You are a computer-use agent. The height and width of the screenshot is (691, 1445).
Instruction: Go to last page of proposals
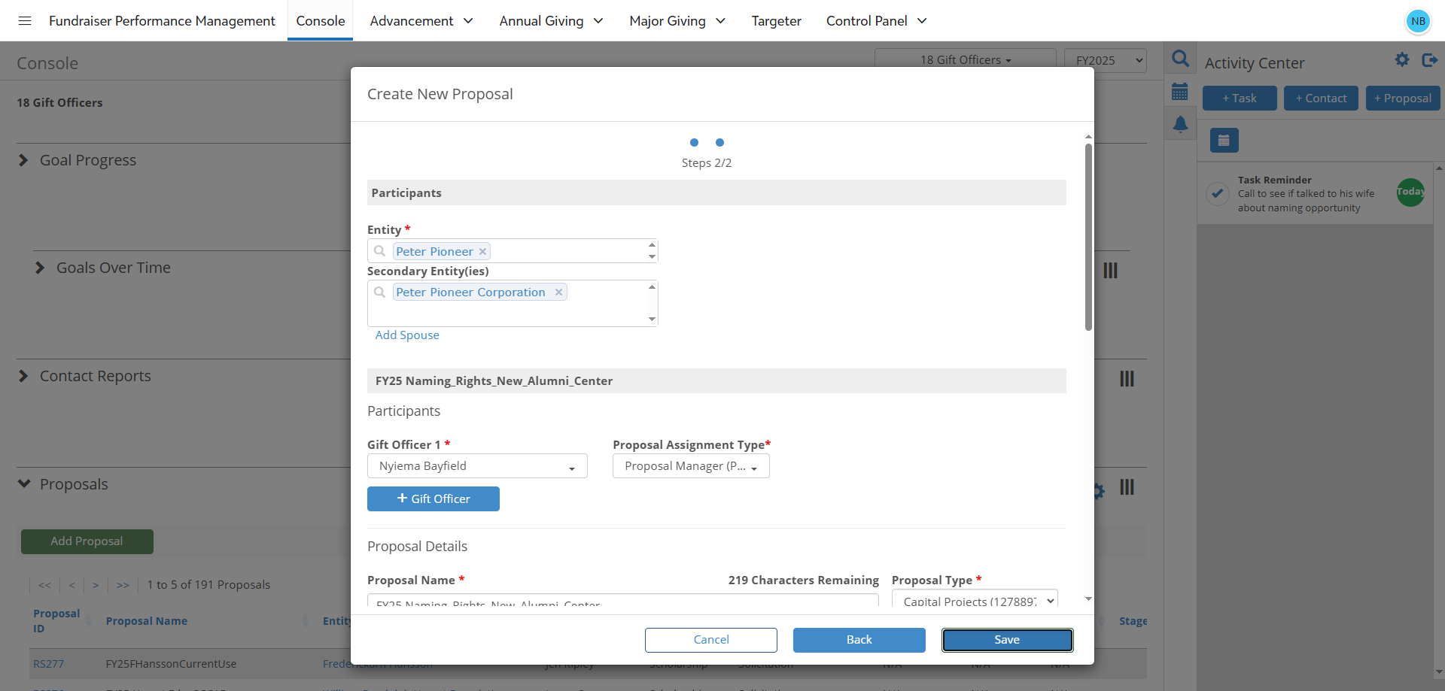pyautogui.click(x=123, y=585)
